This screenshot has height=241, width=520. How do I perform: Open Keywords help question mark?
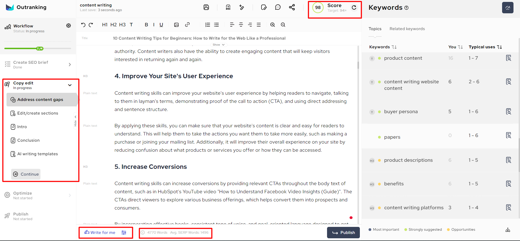406,8
